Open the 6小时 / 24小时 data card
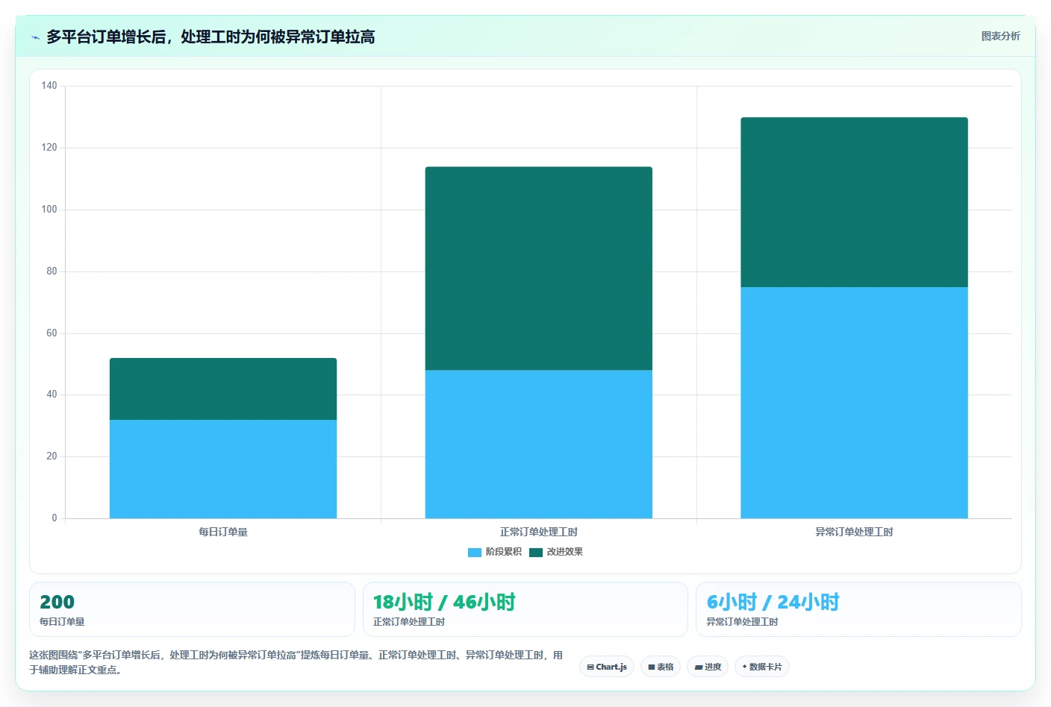 click(x=858, y=609)
